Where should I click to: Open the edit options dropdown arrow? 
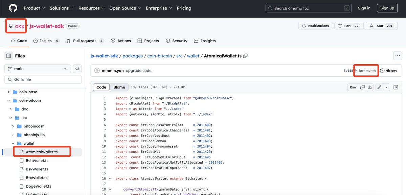(386, 87)
